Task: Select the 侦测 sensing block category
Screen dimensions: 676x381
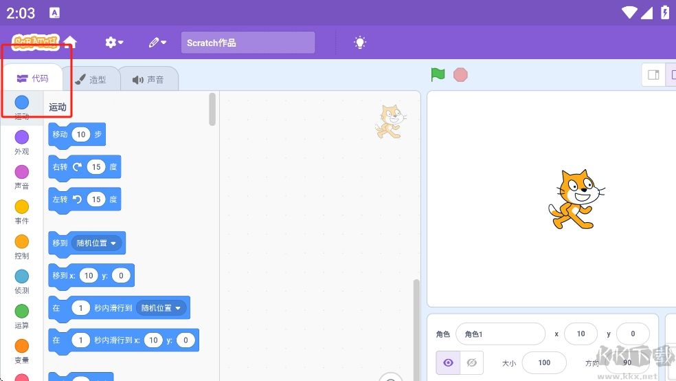Action: pyautogui.click(x=21, y=281)
